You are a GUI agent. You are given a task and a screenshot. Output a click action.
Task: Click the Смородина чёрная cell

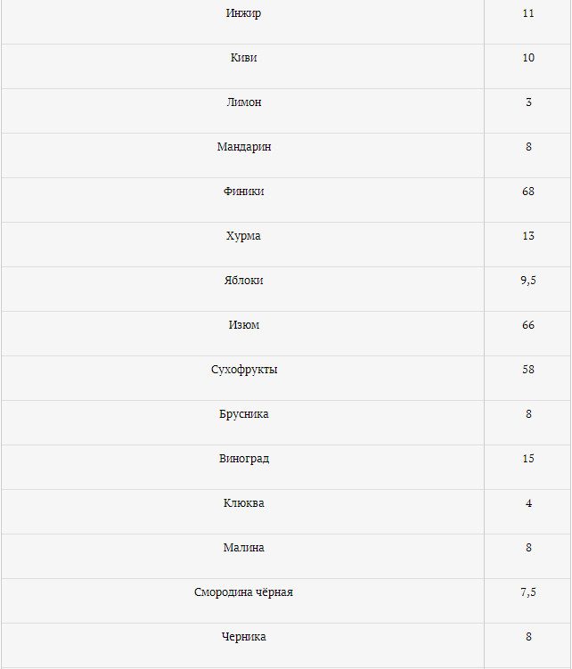tap(243, 592)
